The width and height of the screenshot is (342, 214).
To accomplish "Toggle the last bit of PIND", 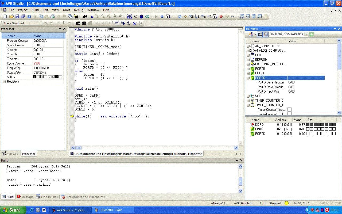I will tap(334, 129).
